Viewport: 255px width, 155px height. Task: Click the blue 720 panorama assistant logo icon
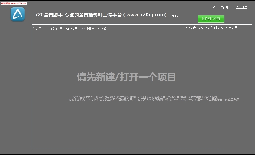(x=18, y=14)
